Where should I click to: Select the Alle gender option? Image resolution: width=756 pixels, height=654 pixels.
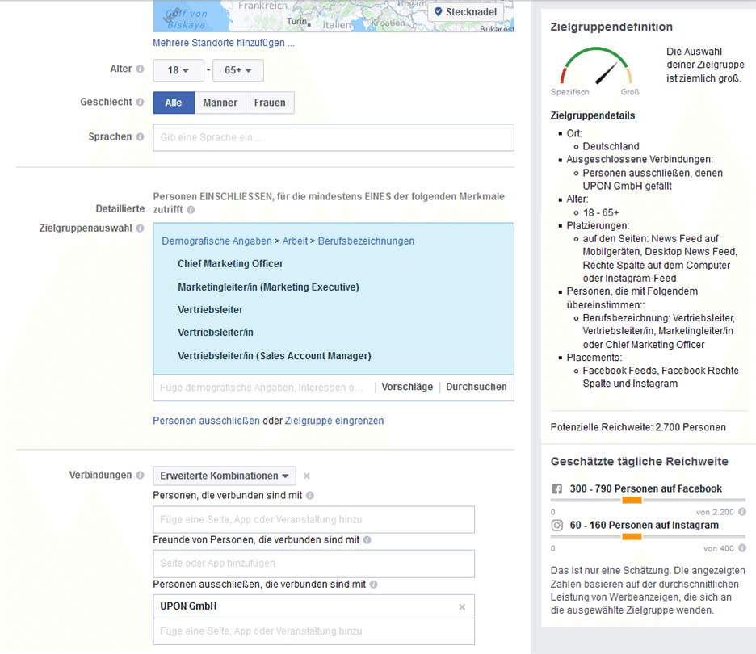174,103
